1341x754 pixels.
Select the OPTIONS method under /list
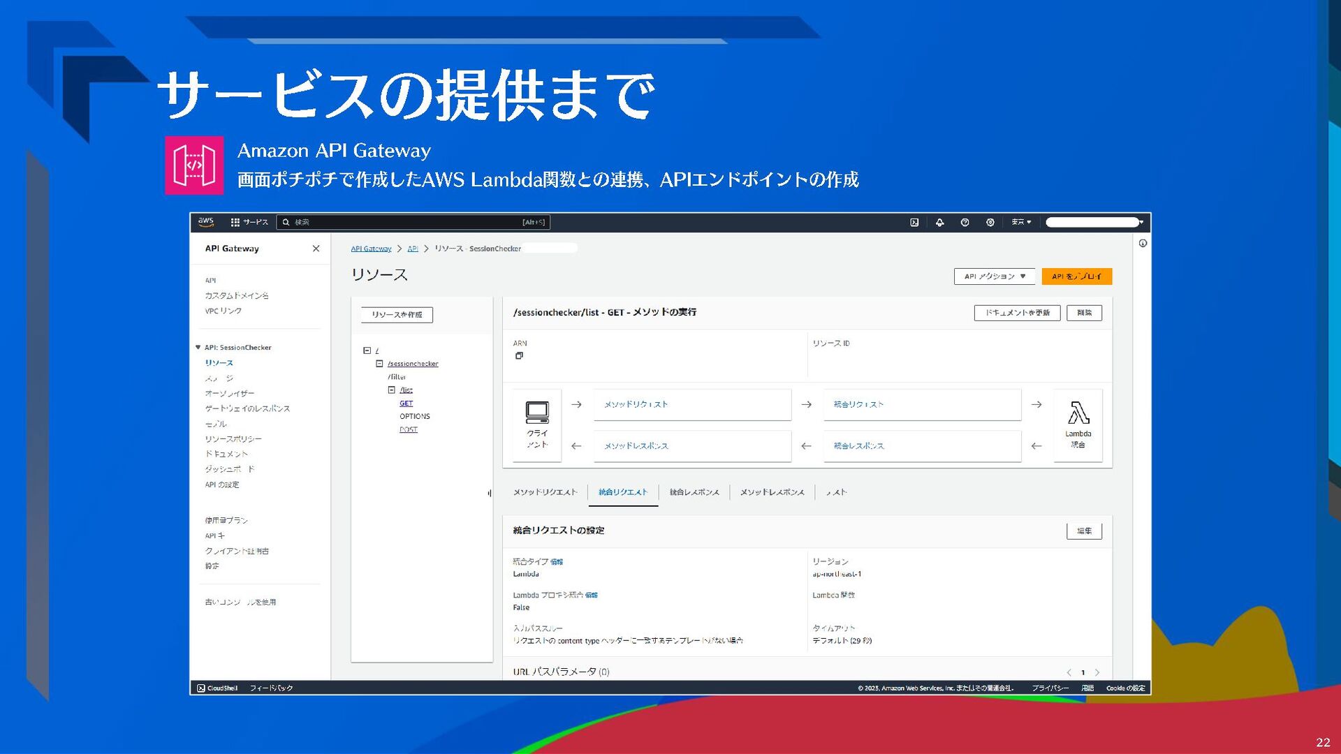tap(415, 417)
